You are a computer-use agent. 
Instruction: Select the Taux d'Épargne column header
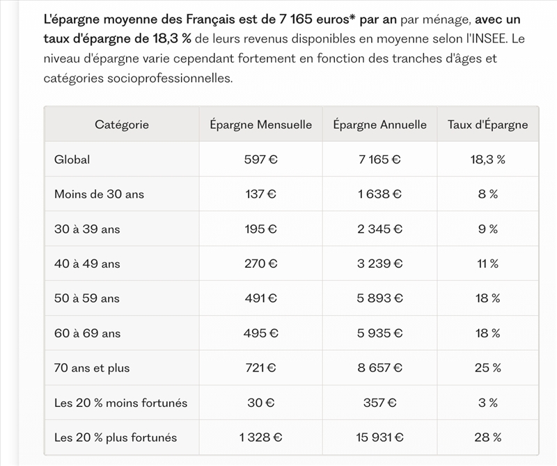click(488, 125)
